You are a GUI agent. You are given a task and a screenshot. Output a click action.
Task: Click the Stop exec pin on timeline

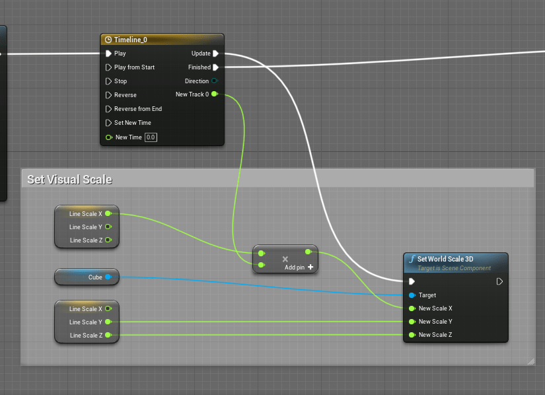point(109,81)
